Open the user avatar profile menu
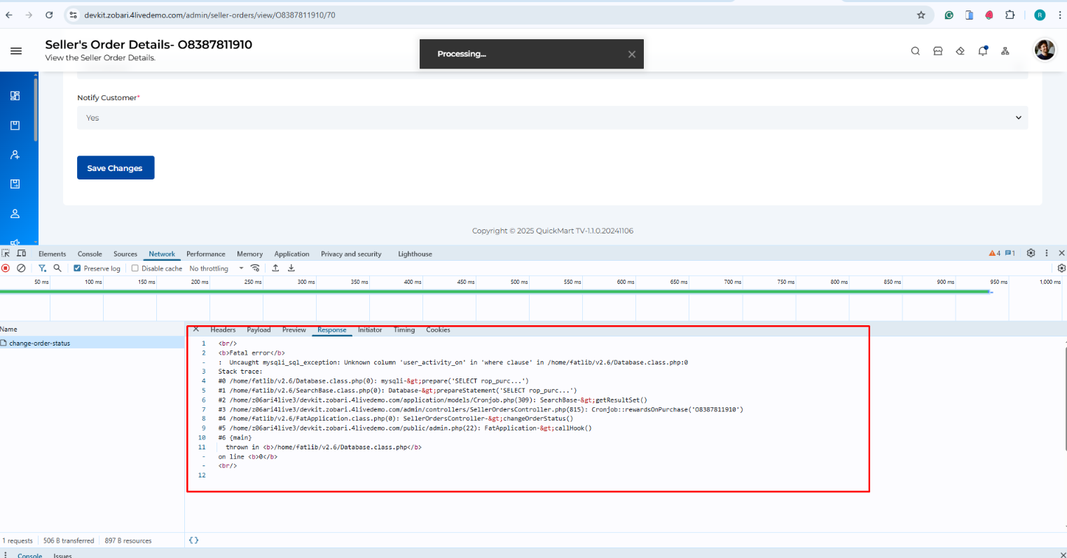 (1044, 50)
